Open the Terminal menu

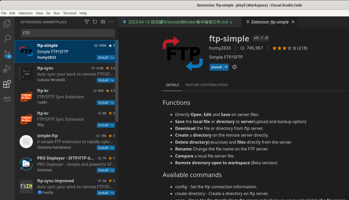[x=70, y=13]
